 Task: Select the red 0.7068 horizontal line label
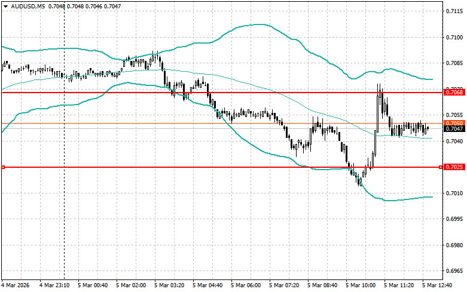point(454,93)
